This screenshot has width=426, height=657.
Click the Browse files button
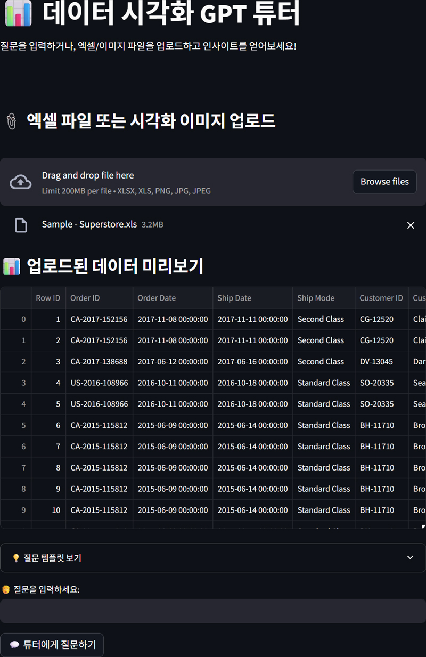click(x=384, y=182)
